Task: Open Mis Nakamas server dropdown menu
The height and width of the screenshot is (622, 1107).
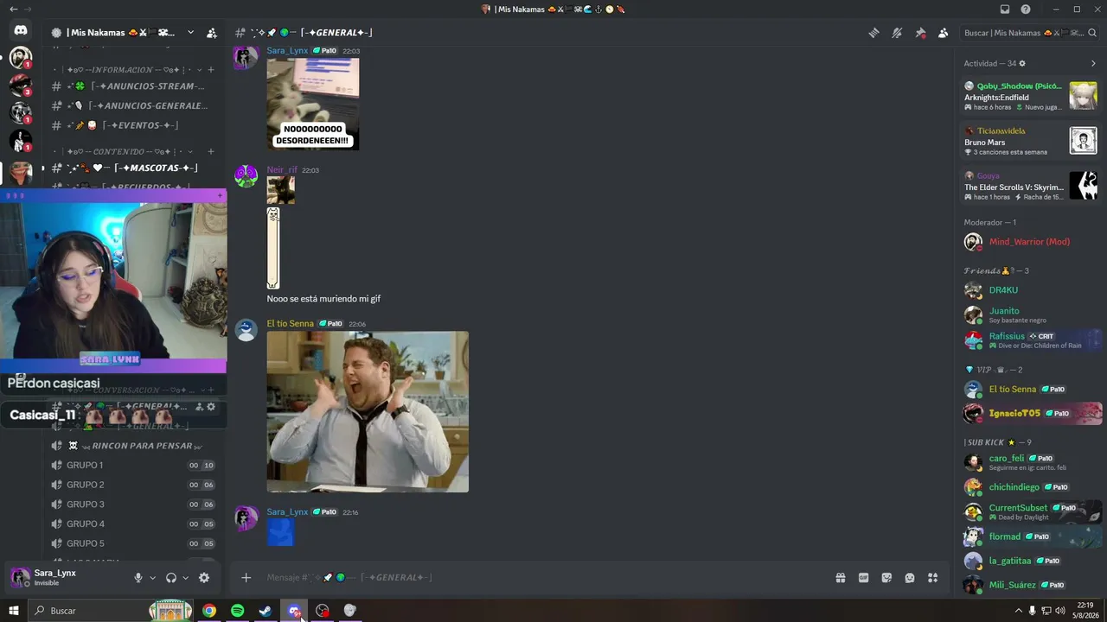Action: coord(190,33)
